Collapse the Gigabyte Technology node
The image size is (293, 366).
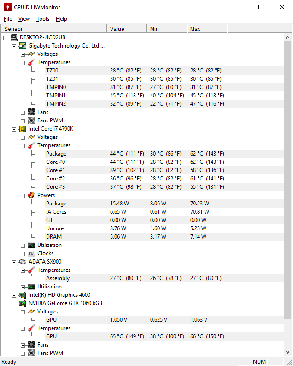[14, 46]
